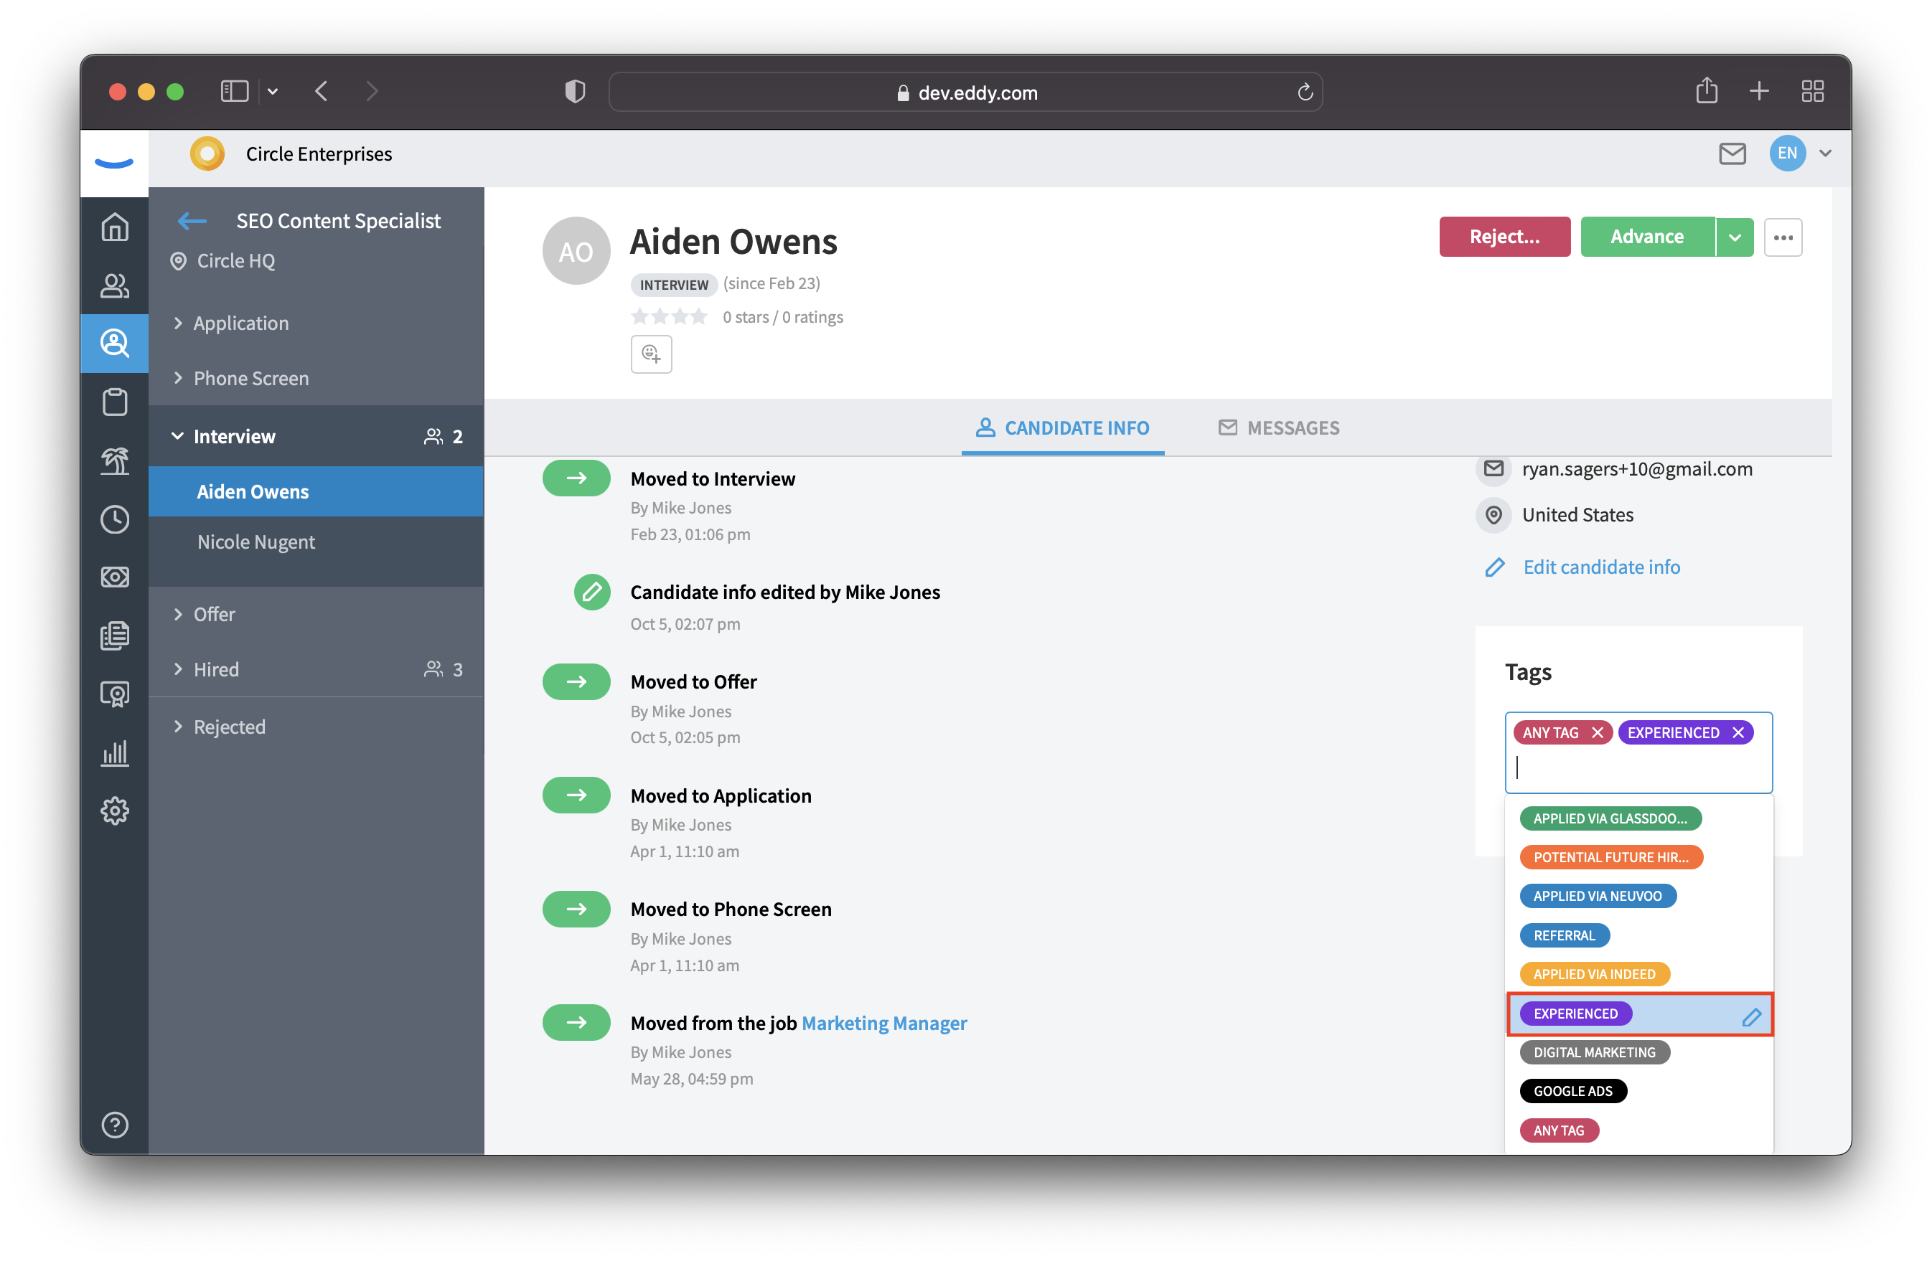Click the EN user avatar
Screen dimensions: 1932x1261
coord(1787,154)
